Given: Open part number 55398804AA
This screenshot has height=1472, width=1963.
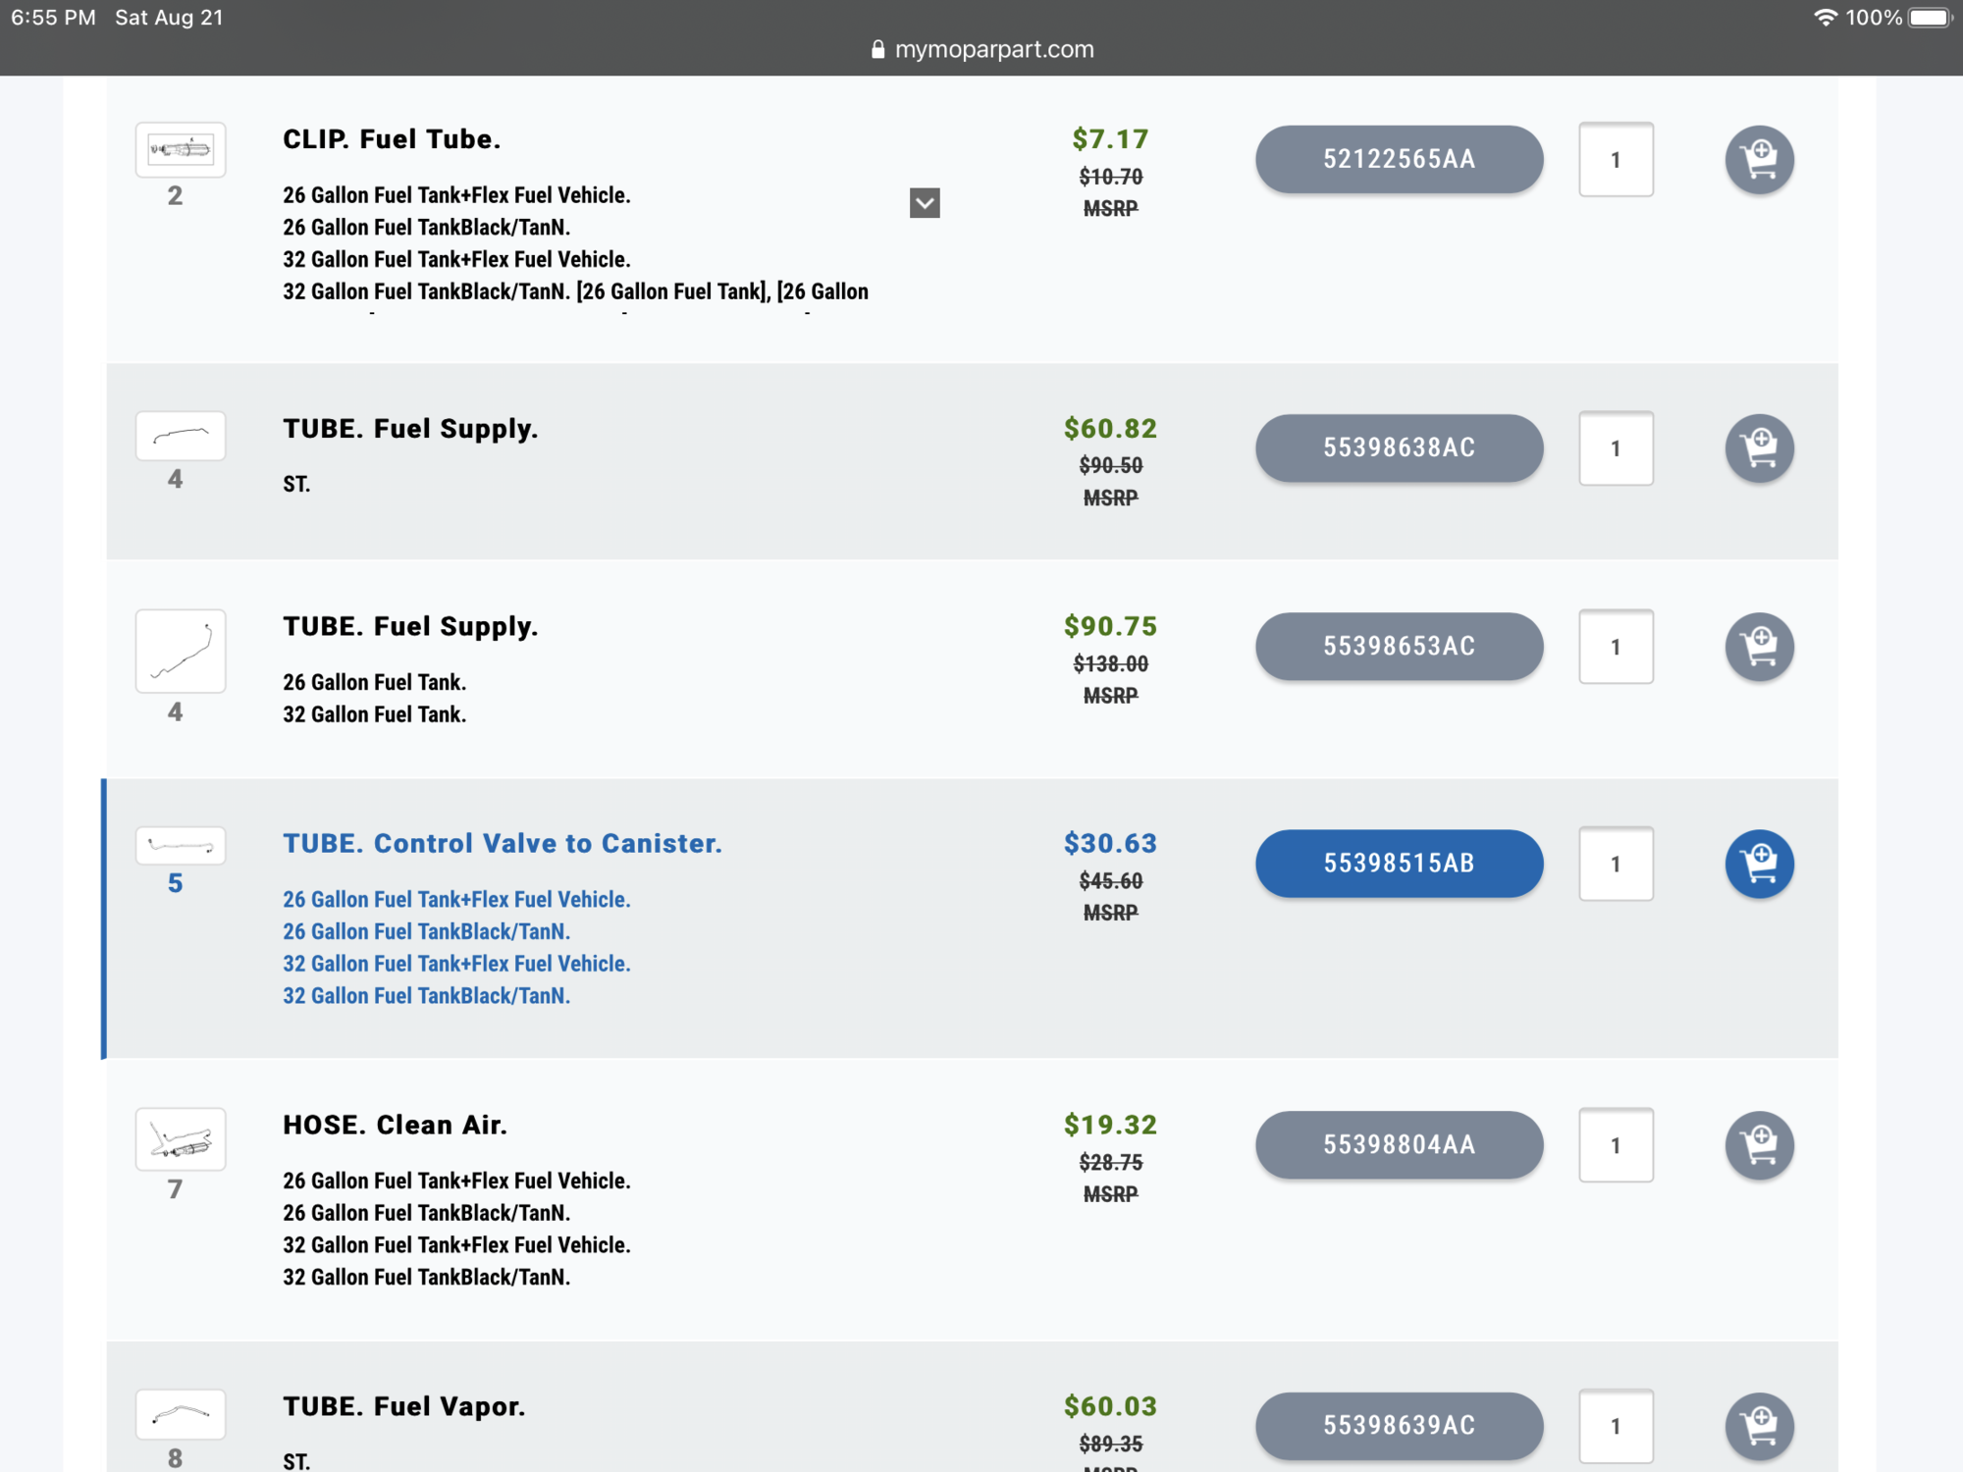Looking at the screenshot, I should [x=1399, y=1145].
